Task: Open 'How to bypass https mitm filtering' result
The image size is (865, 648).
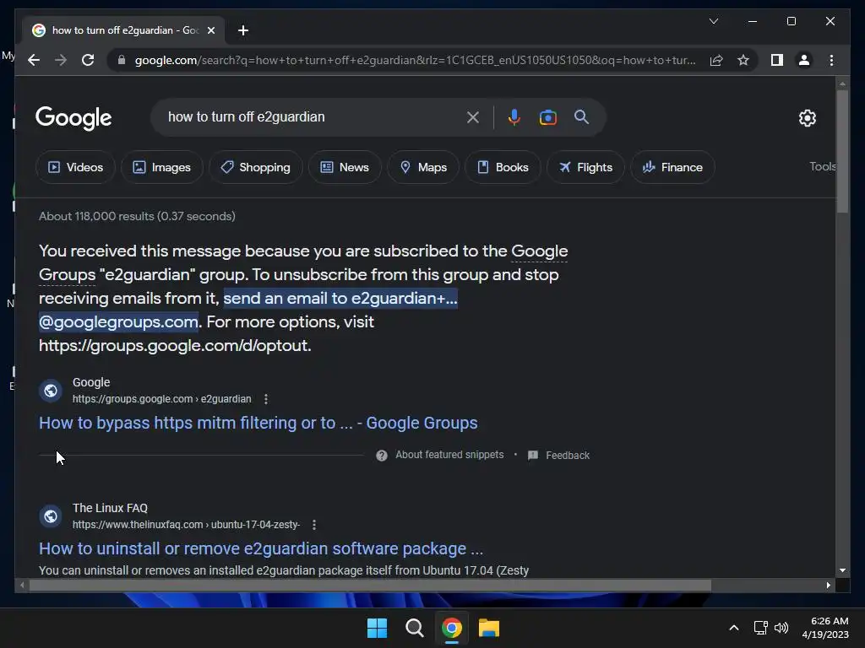Action: coord(258,423)
